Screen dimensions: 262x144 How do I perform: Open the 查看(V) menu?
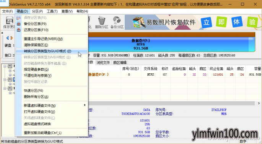(67, 11)
